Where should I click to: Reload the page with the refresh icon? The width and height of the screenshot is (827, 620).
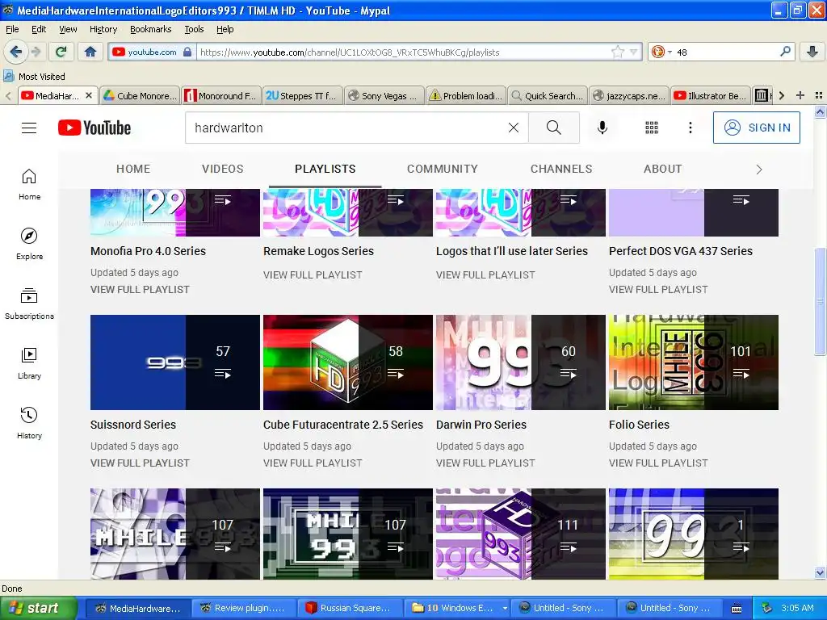click(x=61, y=52)
